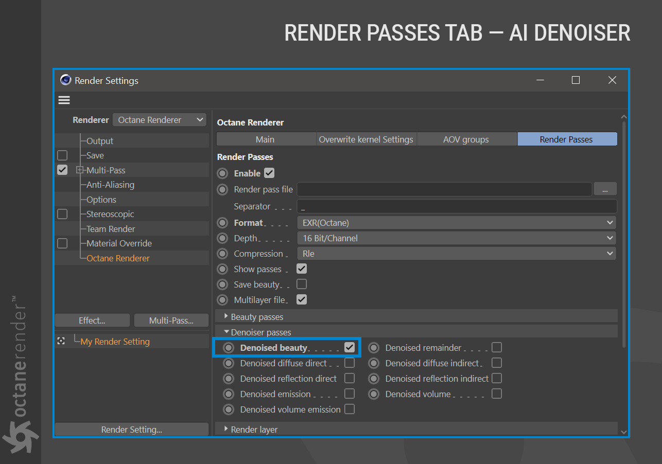The width and height of the screenshot is (662, 464).
Task: Select the Render Passes tab
Action: point(567,139)
